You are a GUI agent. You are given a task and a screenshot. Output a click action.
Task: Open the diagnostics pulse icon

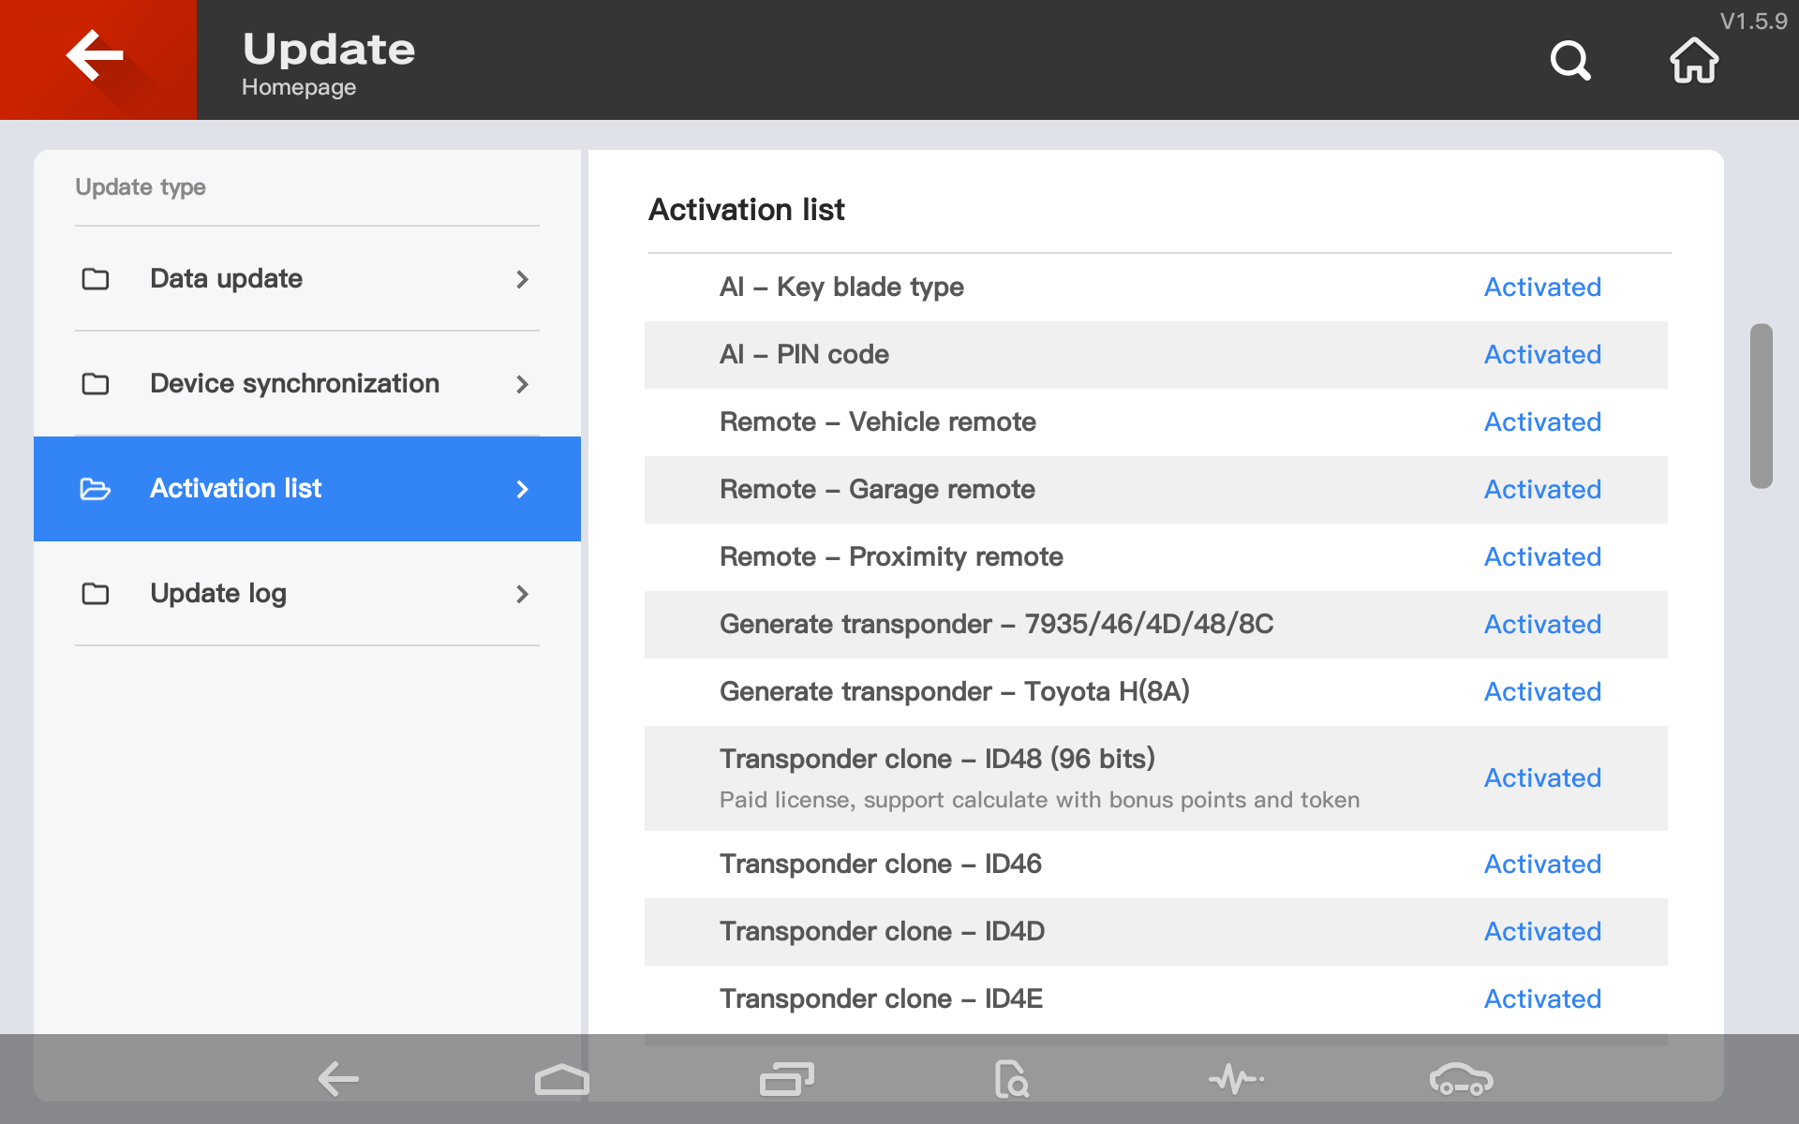(x=1236, y=1079)
